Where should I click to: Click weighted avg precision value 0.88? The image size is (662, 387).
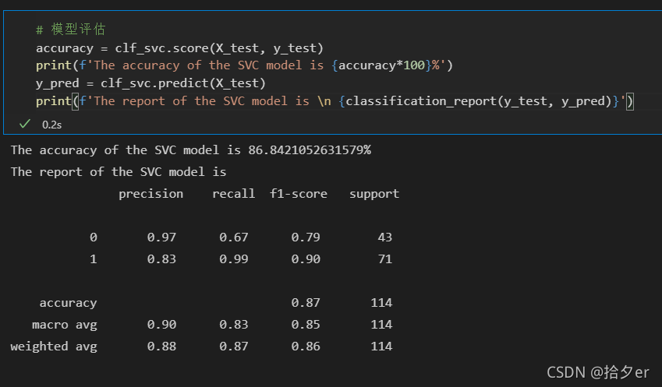(161, 347)
